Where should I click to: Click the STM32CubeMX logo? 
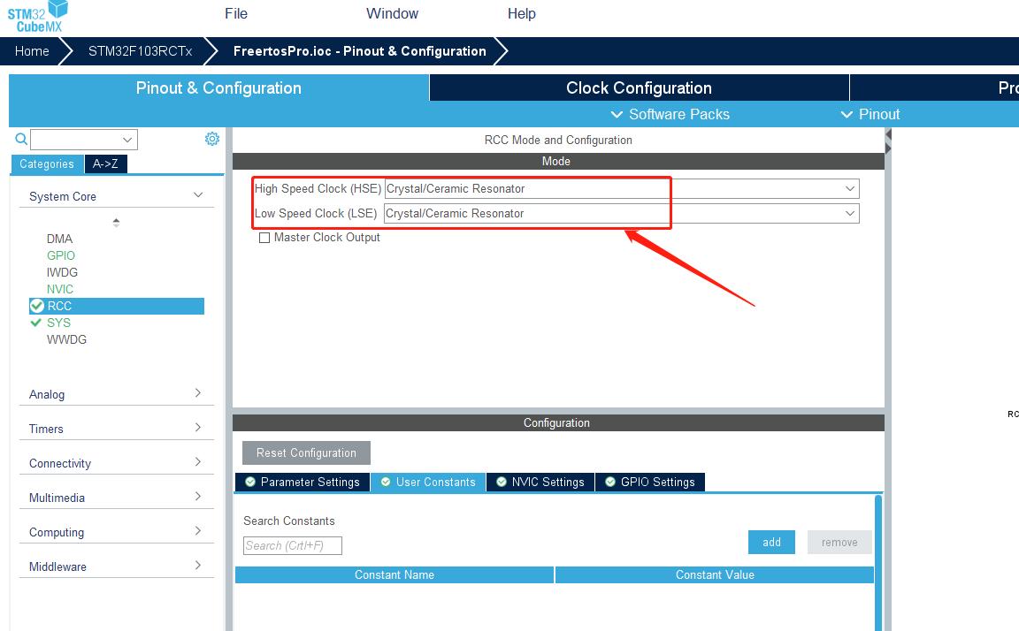38,17
